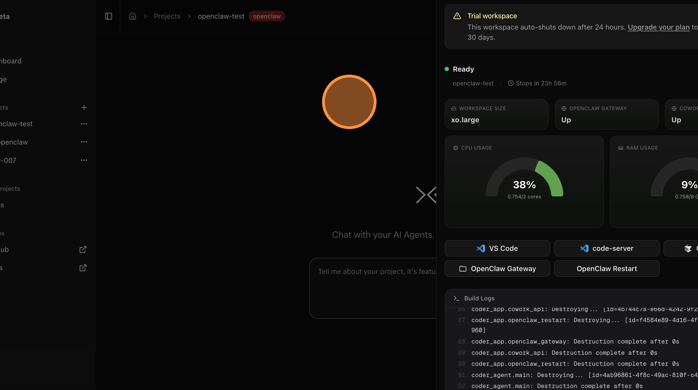Open more options for openclaw-test project
Screen dimensions: 698x390
[x=84, y=124]
